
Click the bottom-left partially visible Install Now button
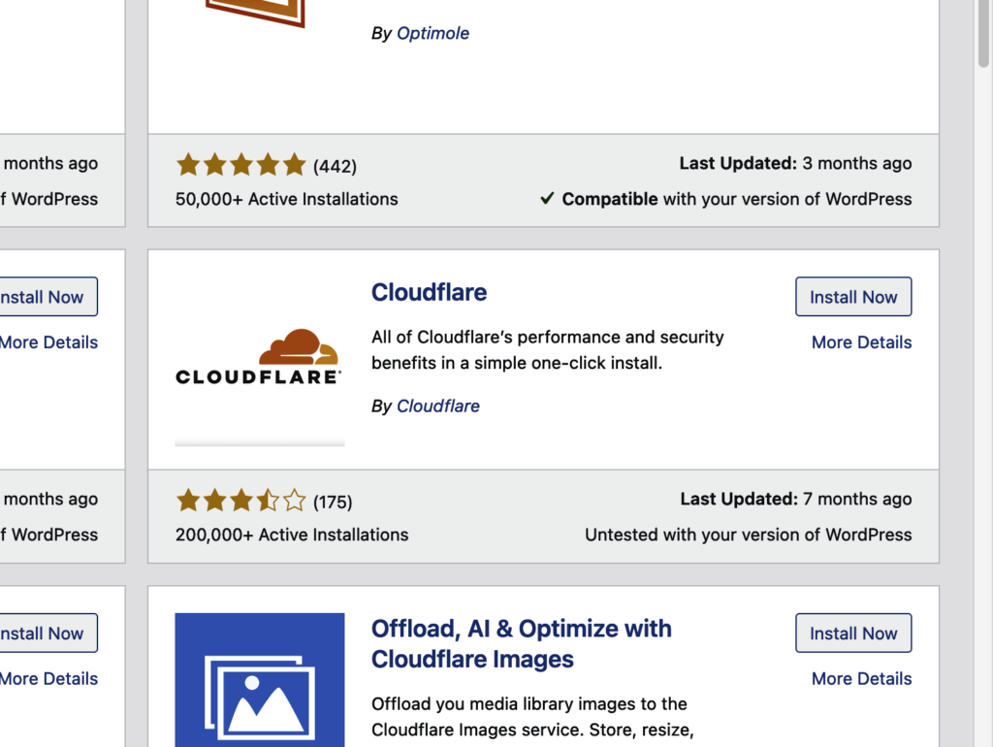click(44, 633)
